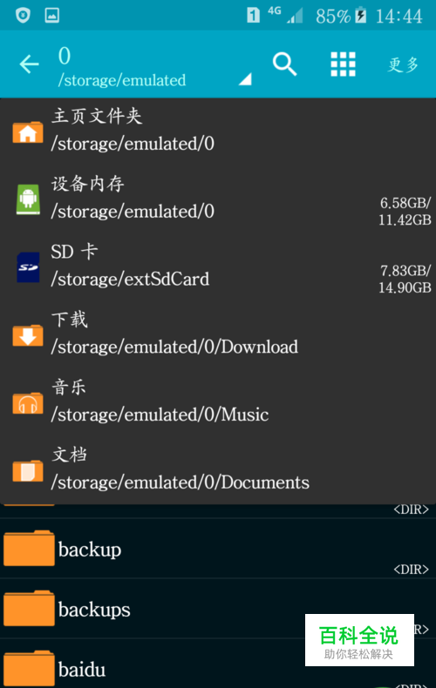Tap the orange home folder icon
This screenshot has width=436, height=688.
click(x=28, y=132)
